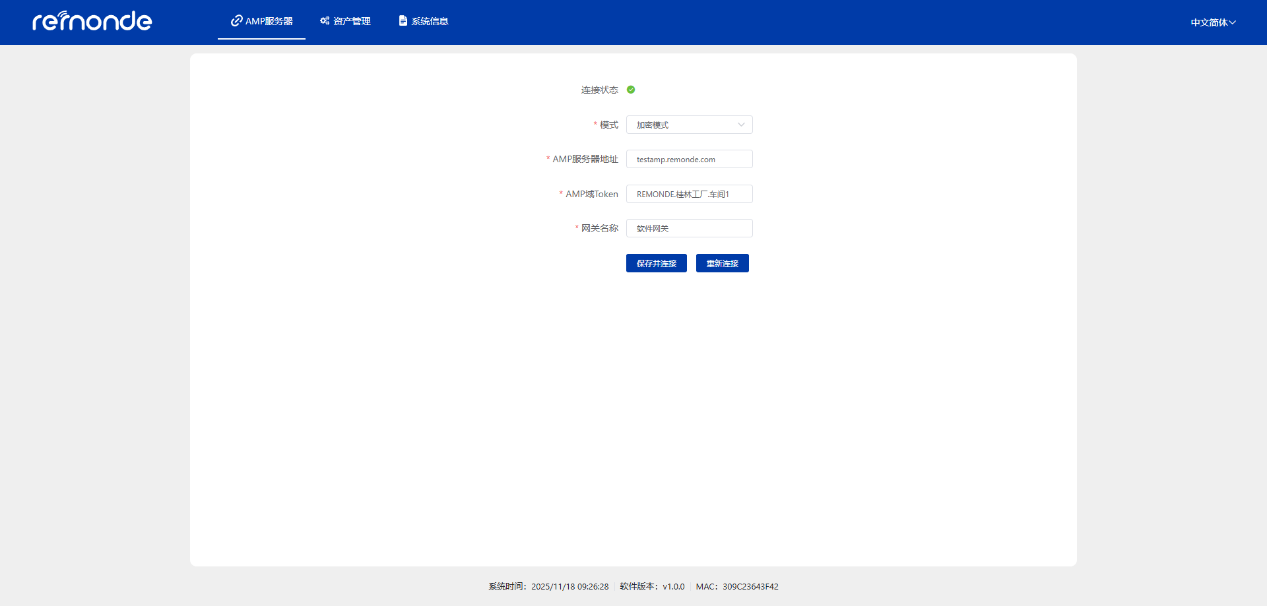The height and width of the screenshot is (606, 1267).
Task: Open the 中文简体 language selector
Action: tap(1213, 22)
